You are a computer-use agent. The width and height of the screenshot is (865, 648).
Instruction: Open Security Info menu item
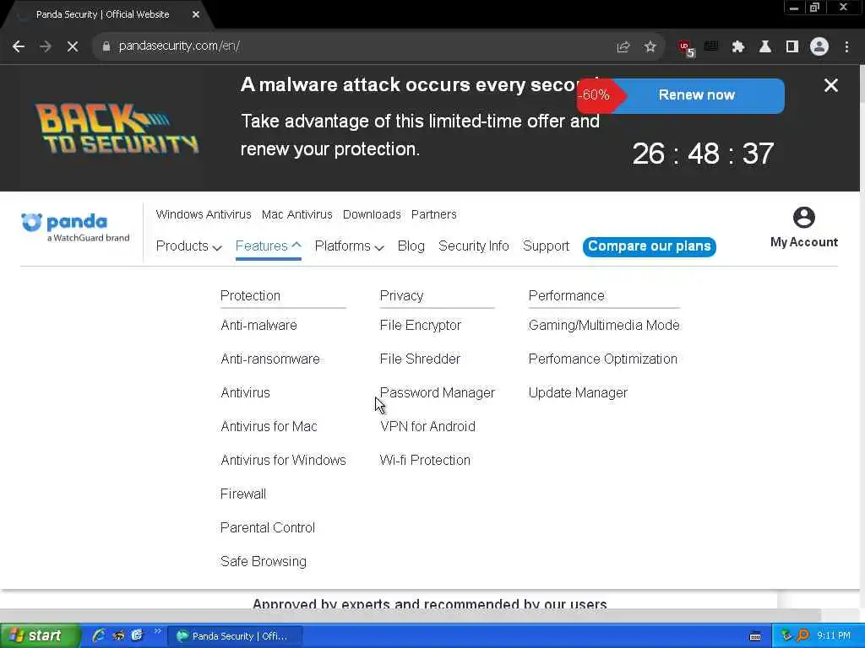(473, 246)
